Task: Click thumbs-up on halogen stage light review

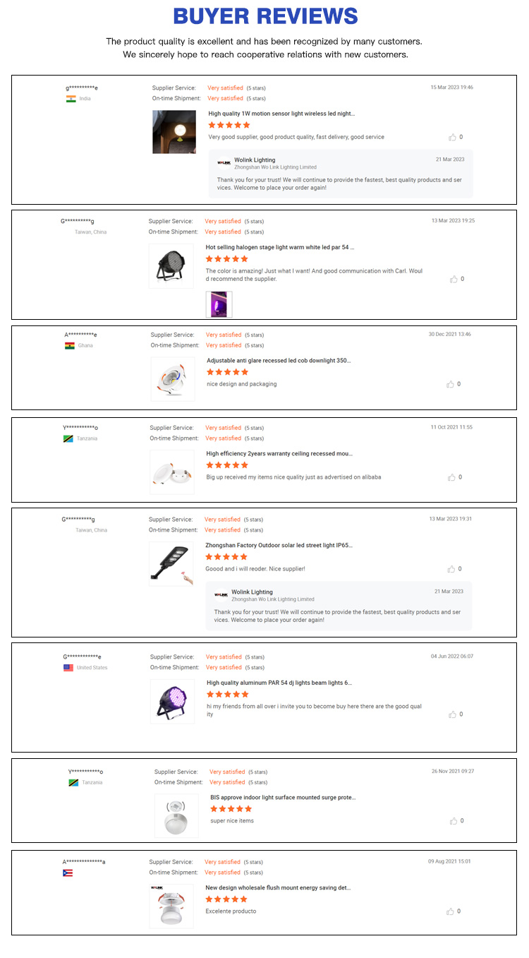Action: point(454,279)
